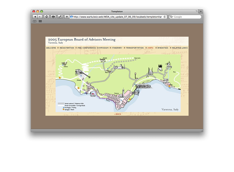
Task: Click the yellow minimize window button
Action: click(38, 11)
